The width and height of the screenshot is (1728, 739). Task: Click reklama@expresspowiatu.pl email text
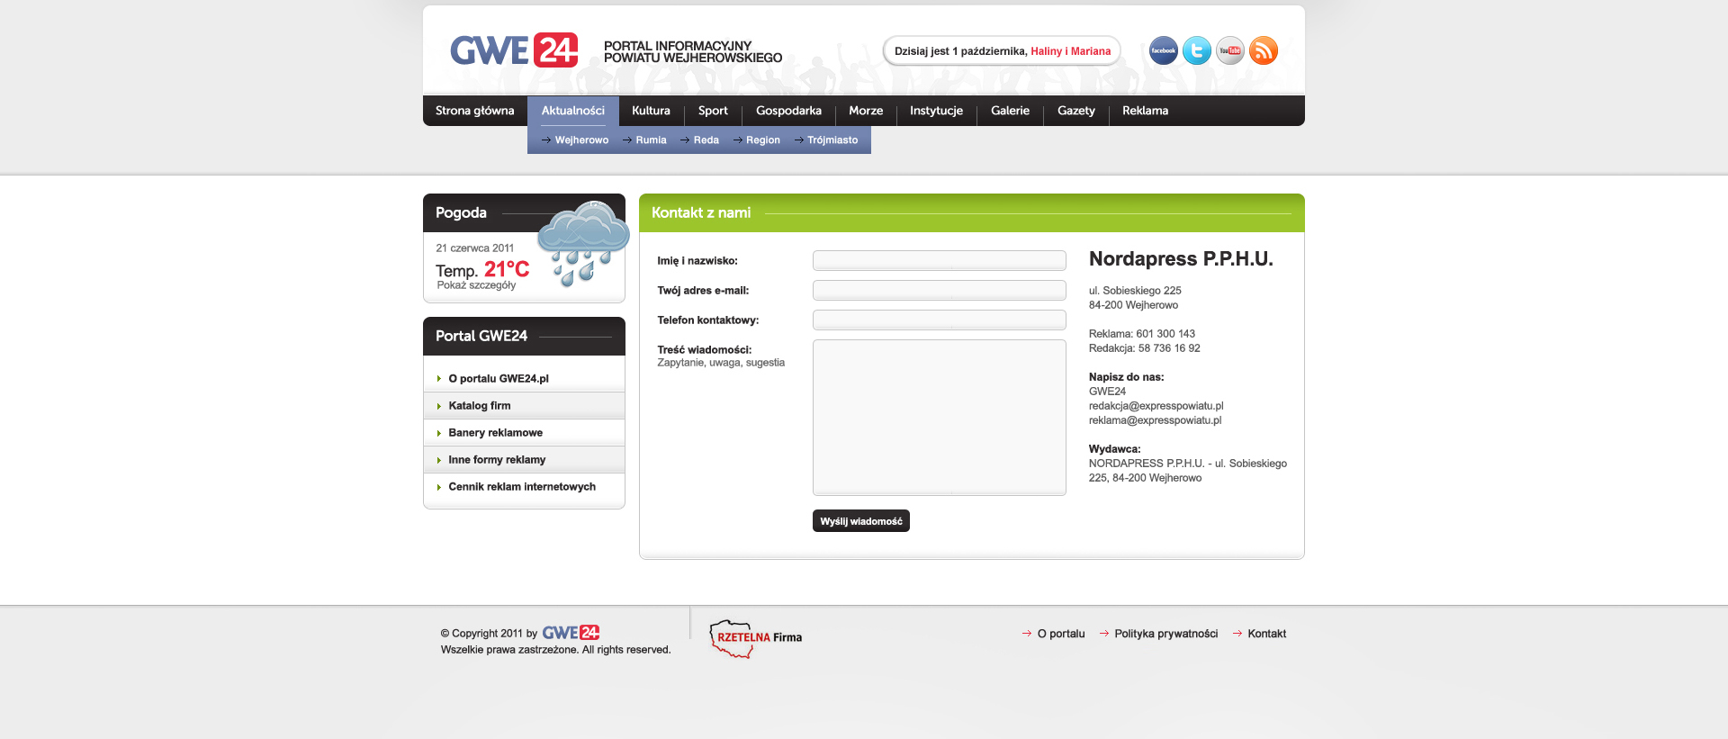pos(1155,420)
